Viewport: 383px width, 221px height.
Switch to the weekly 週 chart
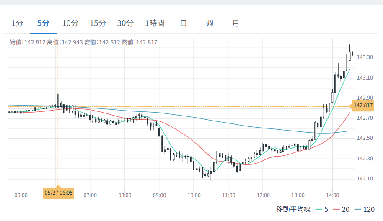210,23
